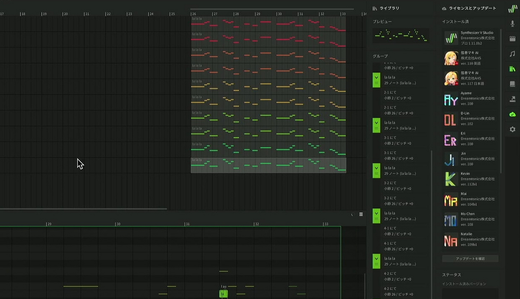
Task: Select the highlighted gray la la la group in arrangement
Action: [268, 165]
